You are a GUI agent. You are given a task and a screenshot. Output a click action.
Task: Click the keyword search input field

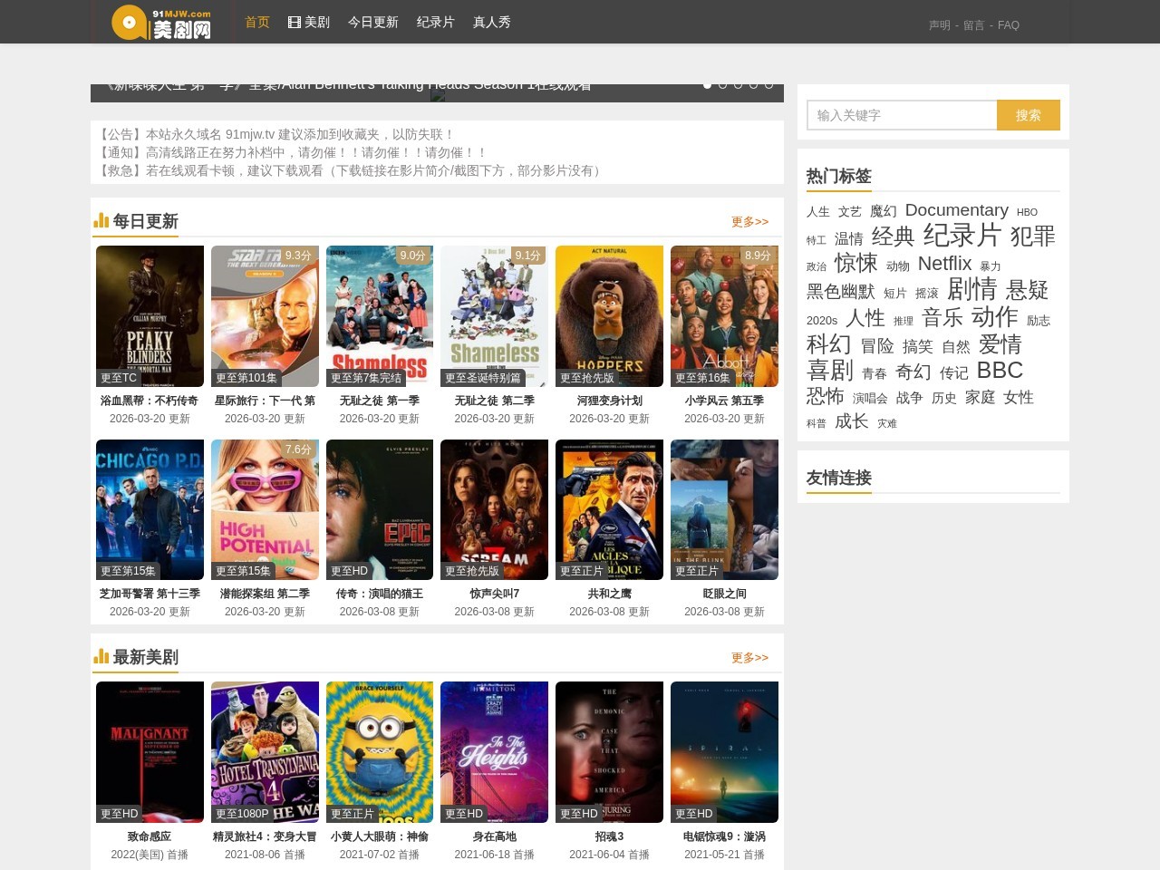pyautogui.click(x=902, y=115)
